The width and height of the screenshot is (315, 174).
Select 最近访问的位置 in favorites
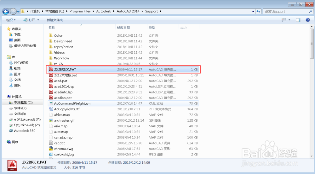click(25, 46)
